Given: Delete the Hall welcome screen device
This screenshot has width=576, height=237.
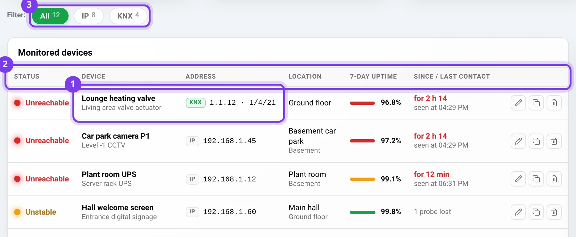Looking at the screenshot, I should click(x=554, y=212).
